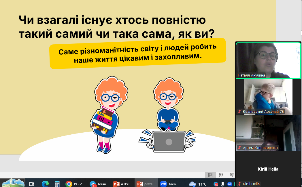This screenshot has width=302, height=187.
Task: Click name label 'Kirill Hella' at bottom
Action: tap(251, 184)
